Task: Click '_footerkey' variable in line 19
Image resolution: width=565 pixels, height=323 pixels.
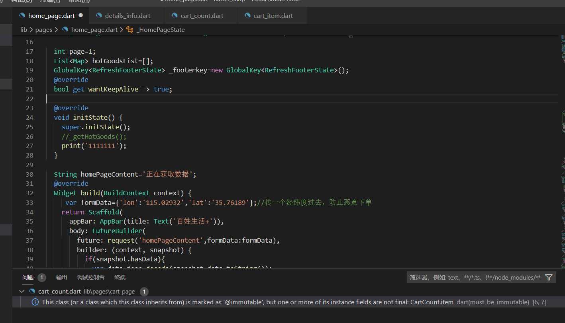Action: tap(188, 70)
